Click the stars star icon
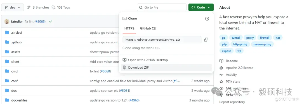The width and height of the screenshot is (302, 104). (x=221, y=81)
